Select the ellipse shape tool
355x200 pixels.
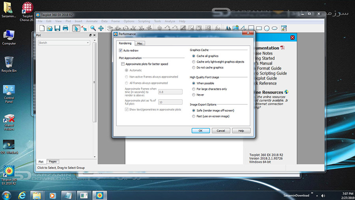point(275,28)
